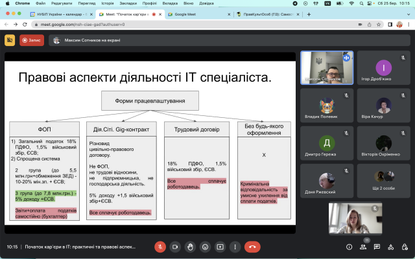Open the Закладки menu in menu bar

[x=126, y=3]
